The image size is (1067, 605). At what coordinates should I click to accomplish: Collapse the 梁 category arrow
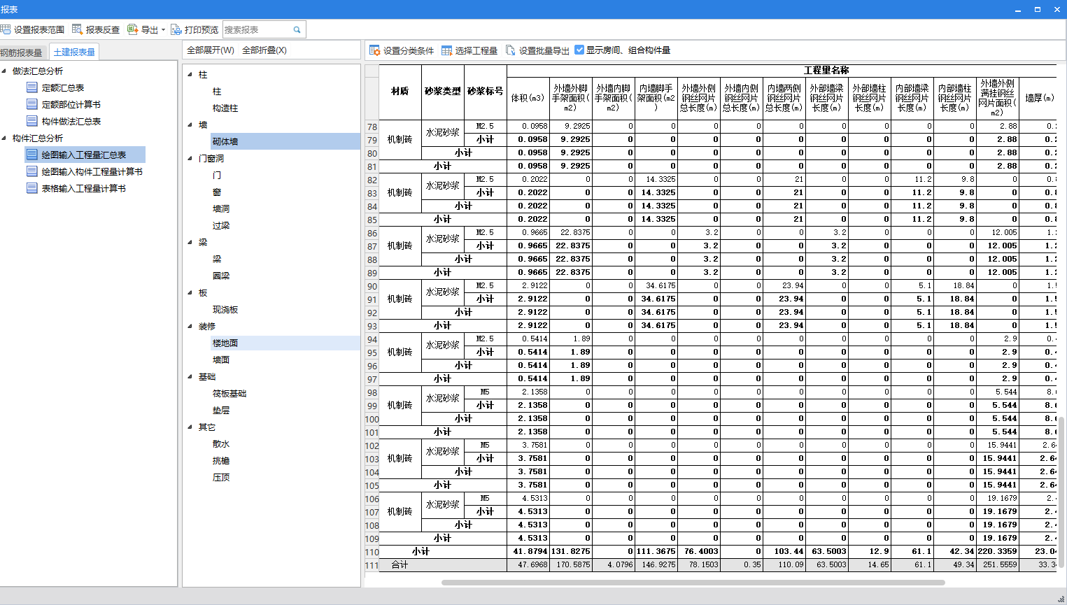tap(190, 242)
